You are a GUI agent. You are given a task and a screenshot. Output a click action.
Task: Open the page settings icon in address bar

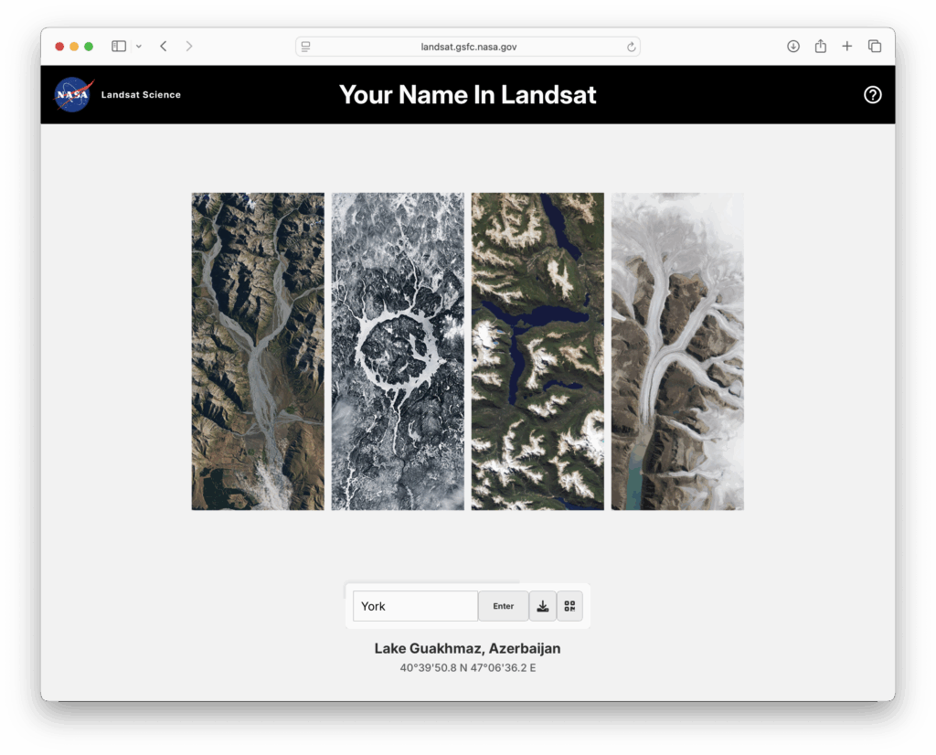(305, 47)
